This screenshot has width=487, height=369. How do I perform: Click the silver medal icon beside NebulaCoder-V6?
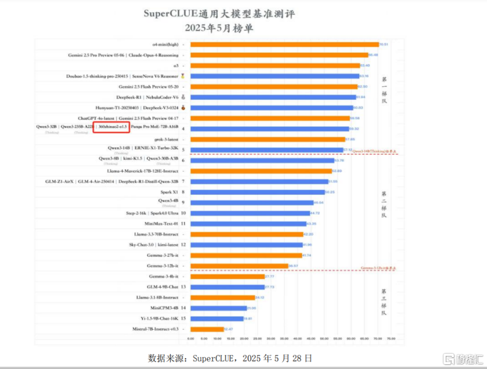[182, 97]
